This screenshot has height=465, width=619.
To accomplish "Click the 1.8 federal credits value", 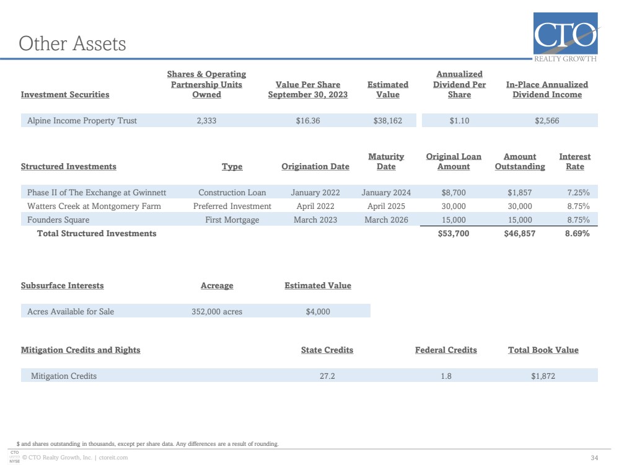I will [446, 376].
